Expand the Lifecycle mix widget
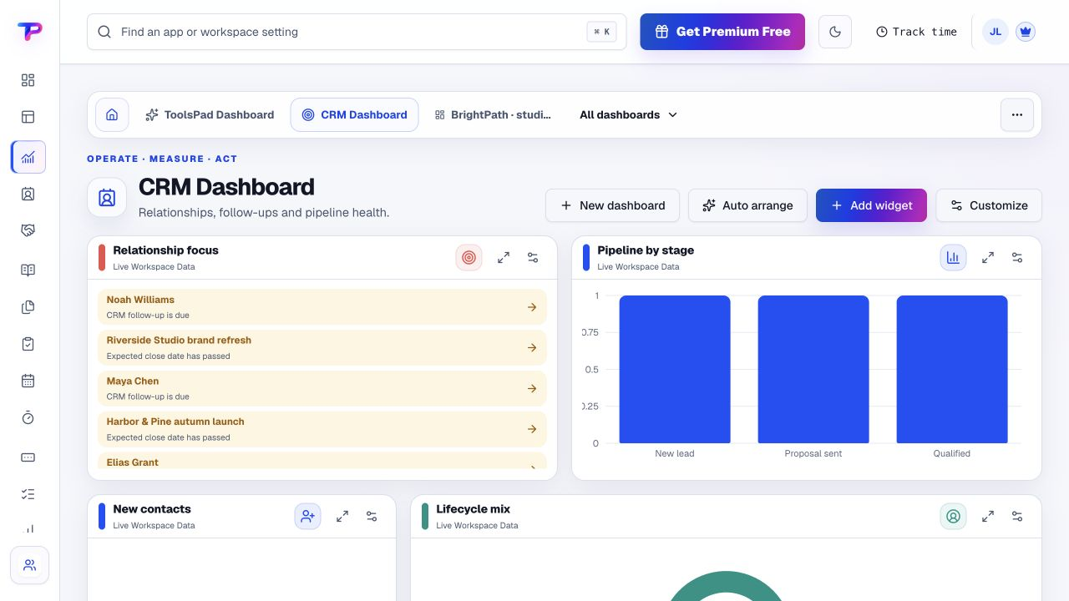The image size is (1069, 601). [x=988, y=517]
